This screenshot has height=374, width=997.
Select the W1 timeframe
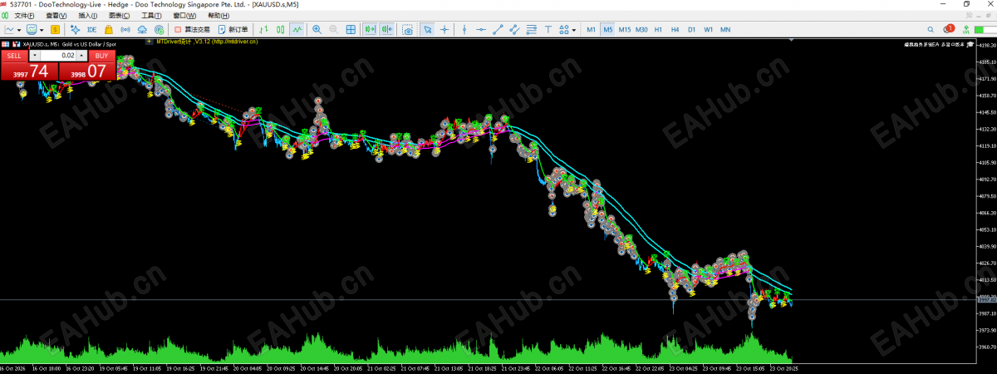point(708,29)
